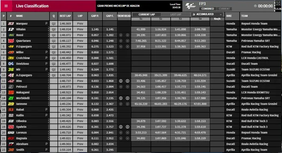Toggle Lorenzo lap Prev button
This screenshot has width=282, height=153.
(80, 133)
